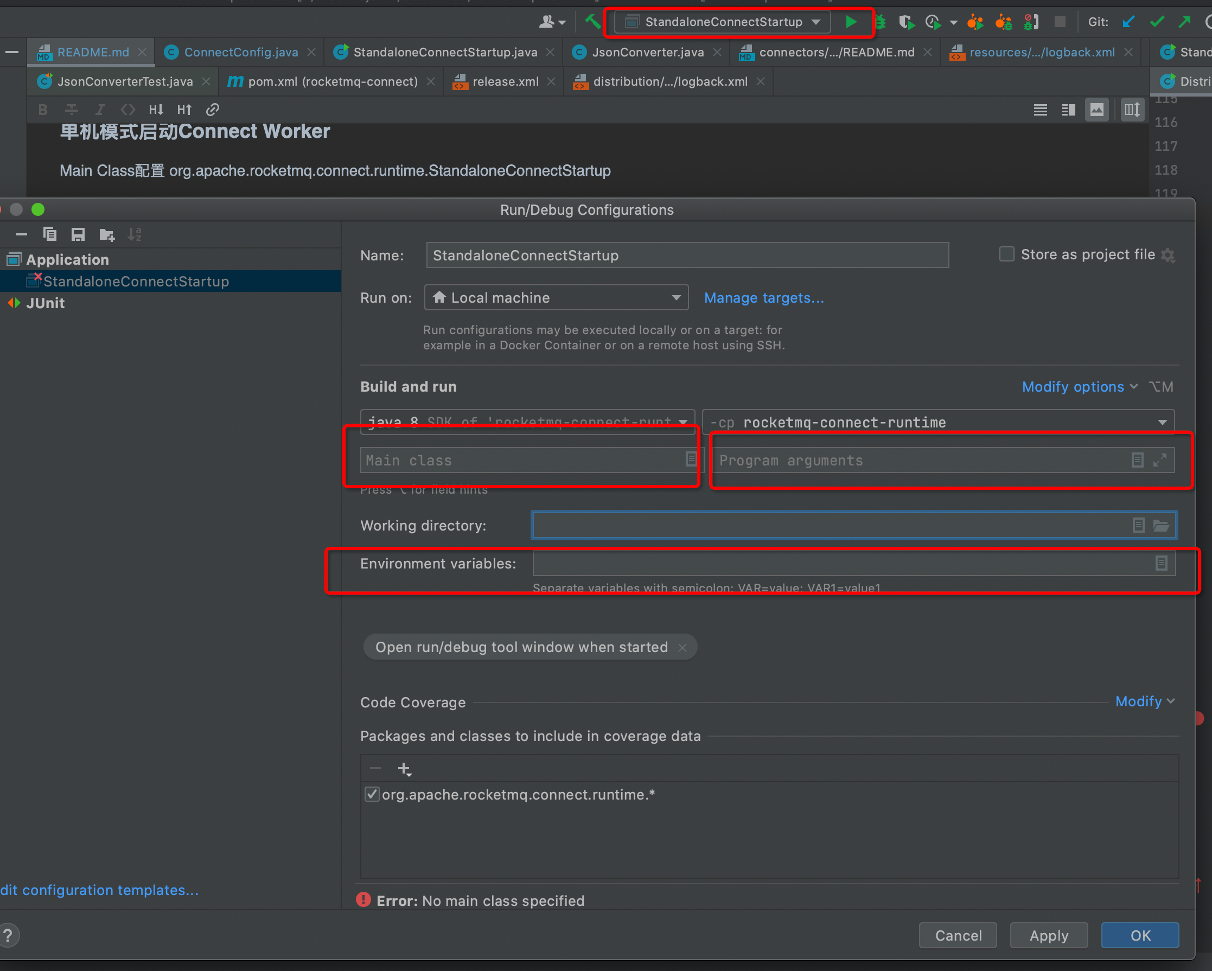Click browse folder icon in Working directory

(x=1162, y=526)
